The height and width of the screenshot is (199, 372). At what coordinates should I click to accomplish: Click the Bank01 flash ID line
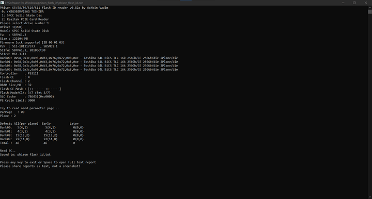(x=89, y=62)
